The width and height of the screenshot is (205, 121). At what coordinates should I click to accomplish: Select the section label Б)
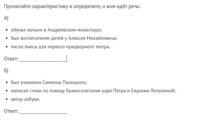coord(6,70)
